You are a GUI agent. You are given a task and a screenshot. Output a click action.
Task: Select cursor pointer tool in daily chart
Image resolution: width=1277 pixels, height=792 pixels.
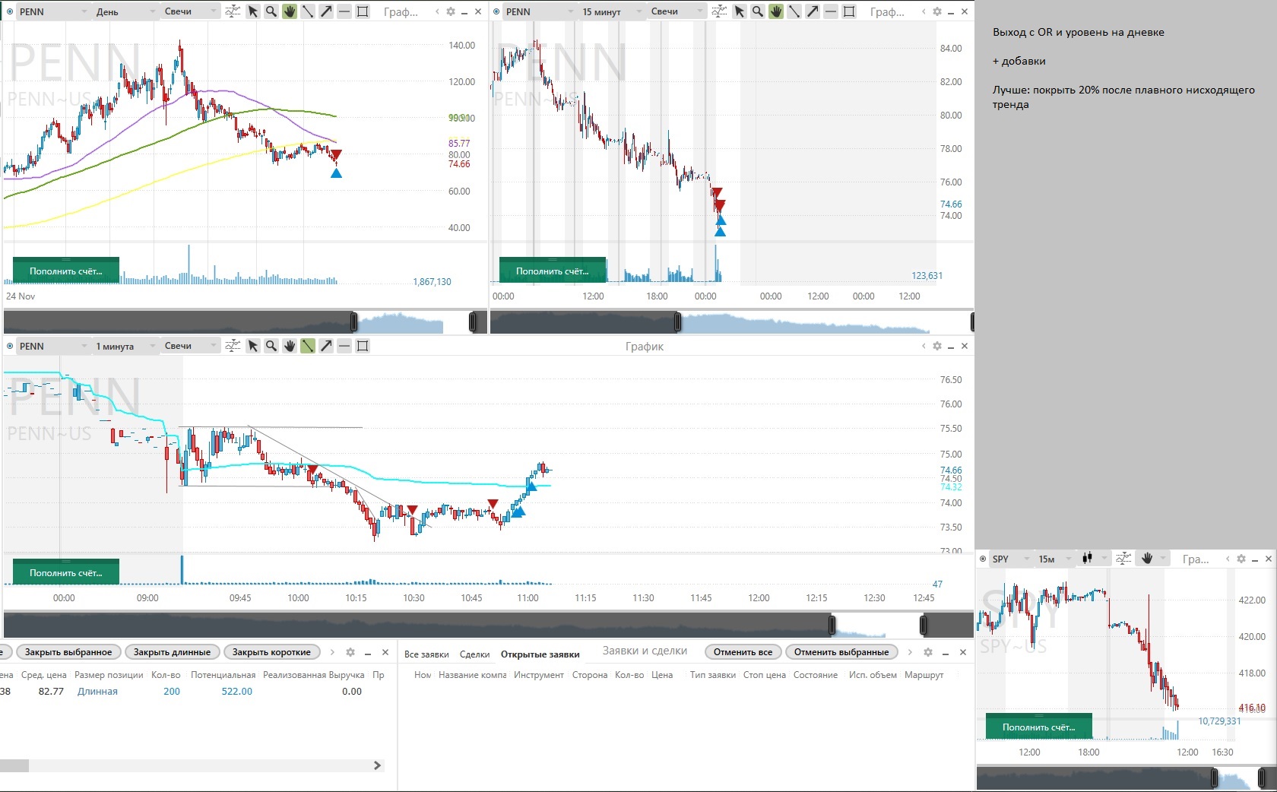point(253,11)
